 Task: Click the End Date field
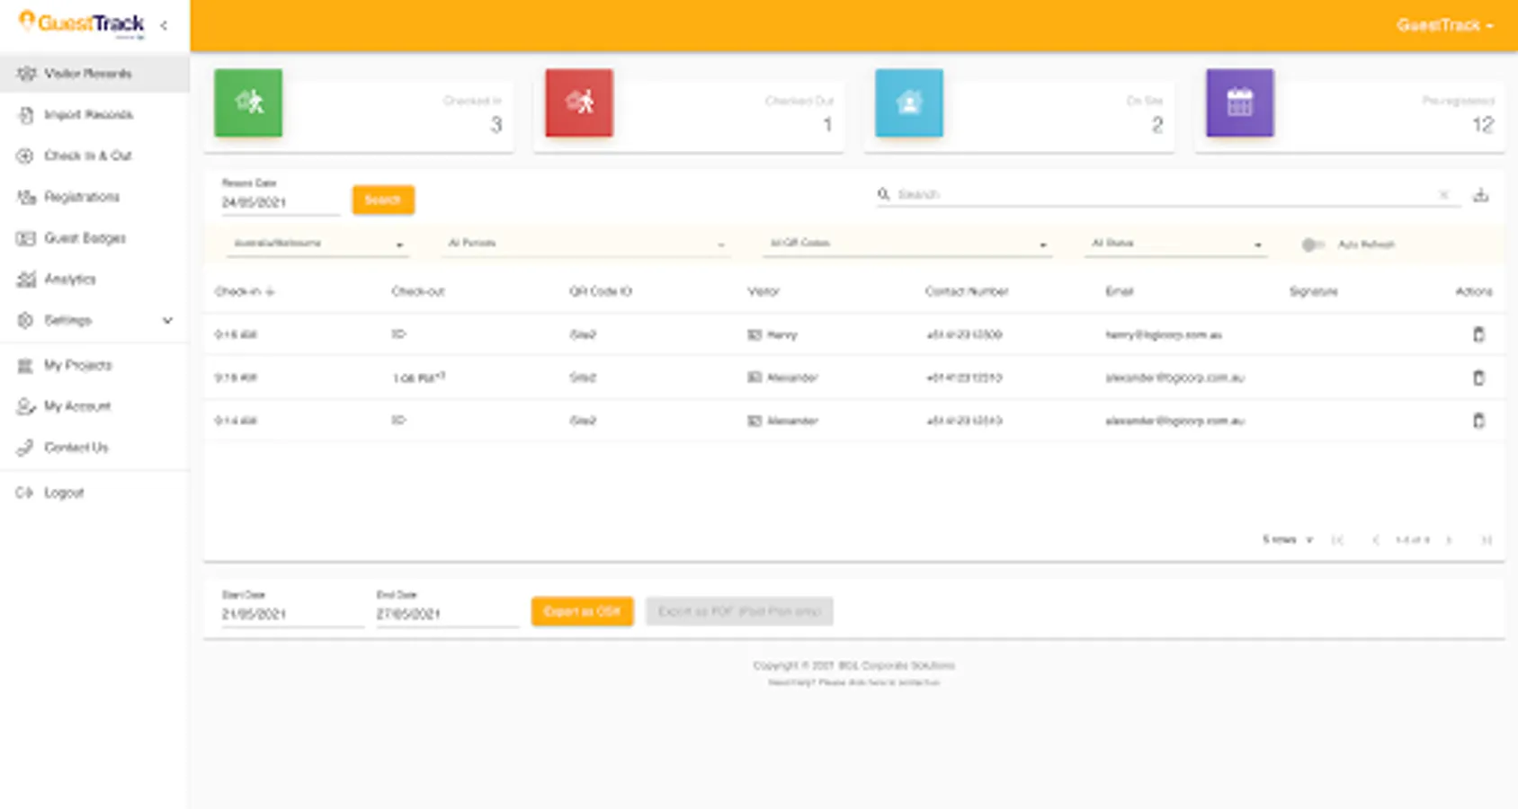tap(447, 614)
